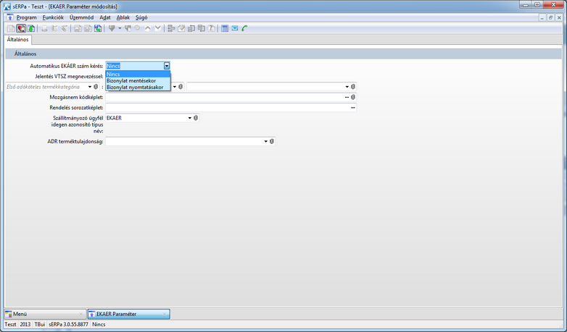Click the Általános section header bar
Screen dimensions: 567x332
283,54
